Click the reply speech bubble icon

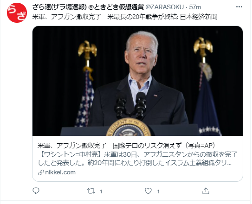[x=36, y=191]
